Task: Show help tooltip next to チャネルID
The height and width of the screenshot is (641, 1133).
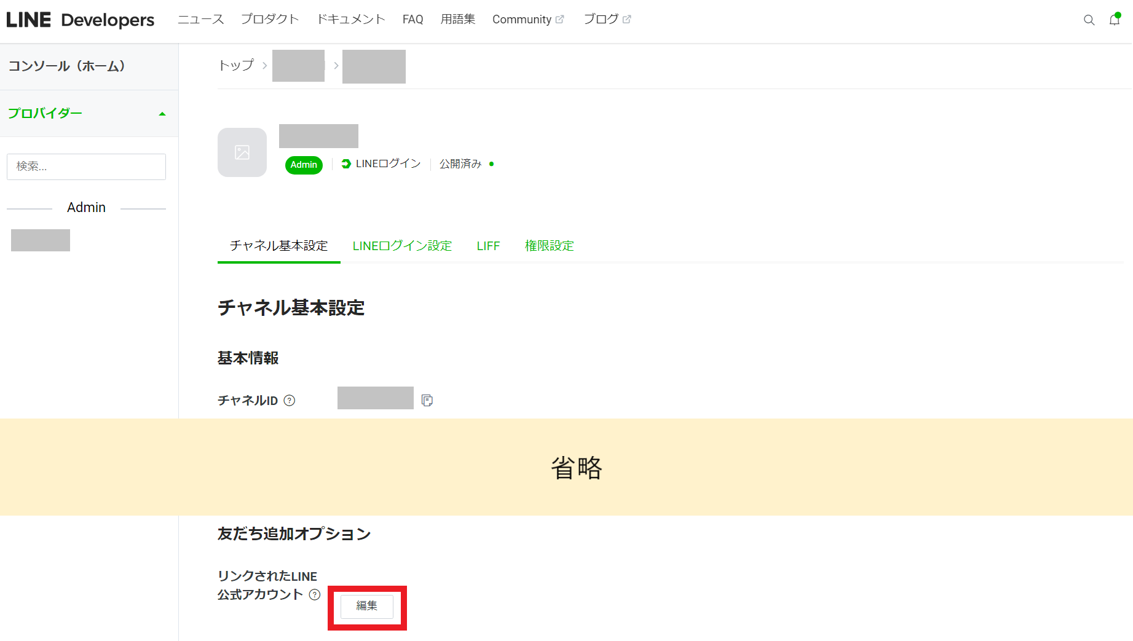Action: [290, 401]
